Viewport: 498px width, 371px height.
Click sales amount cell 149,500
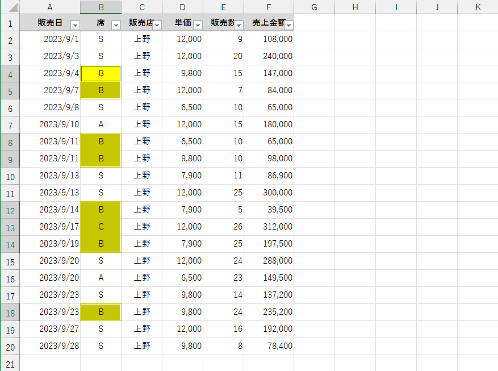(x=269, y=278)
